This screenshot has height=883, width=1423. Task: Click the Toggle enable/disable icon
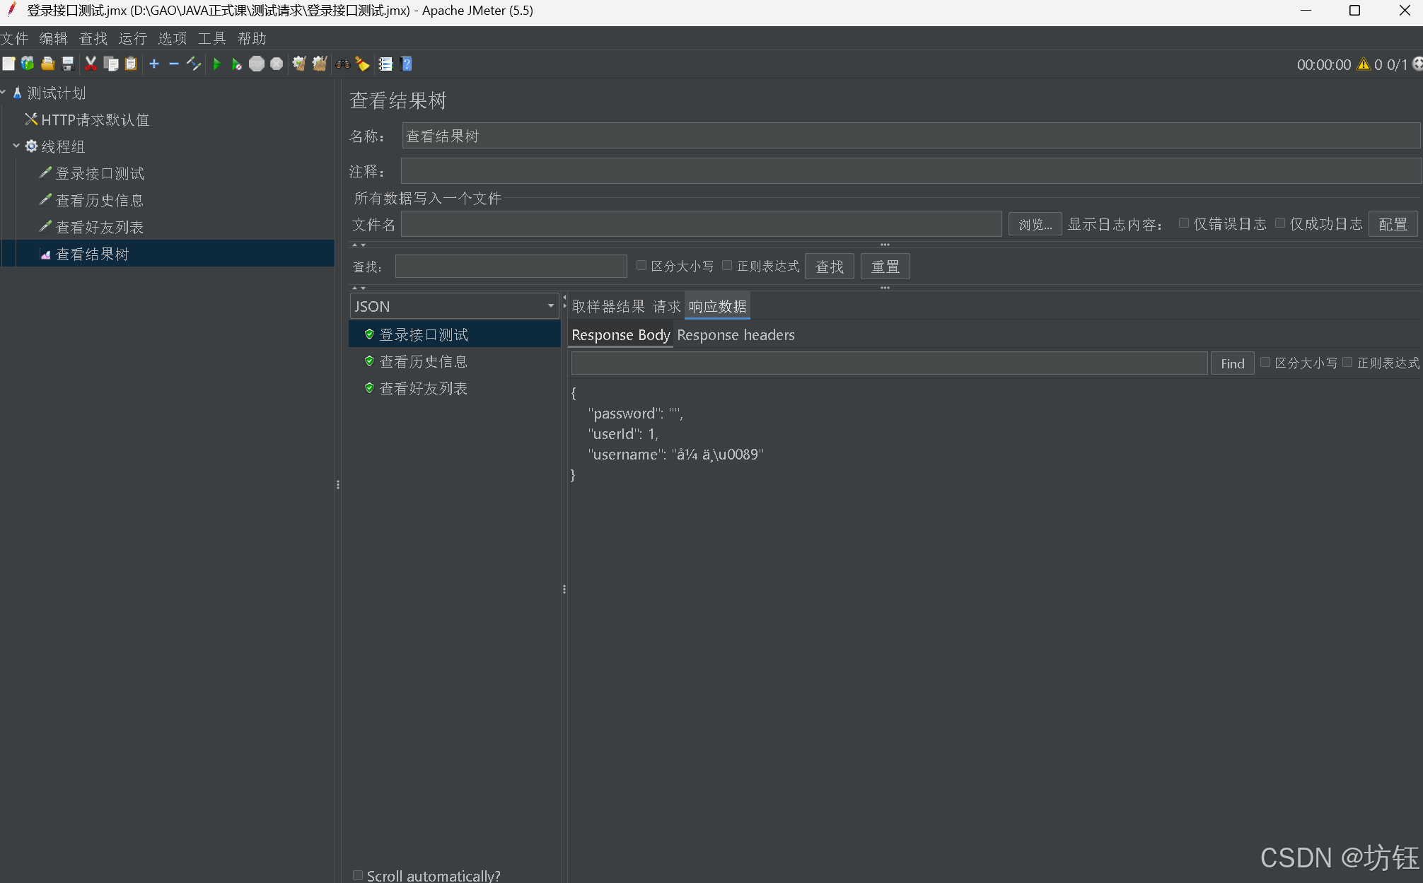(x=194, y=64)
